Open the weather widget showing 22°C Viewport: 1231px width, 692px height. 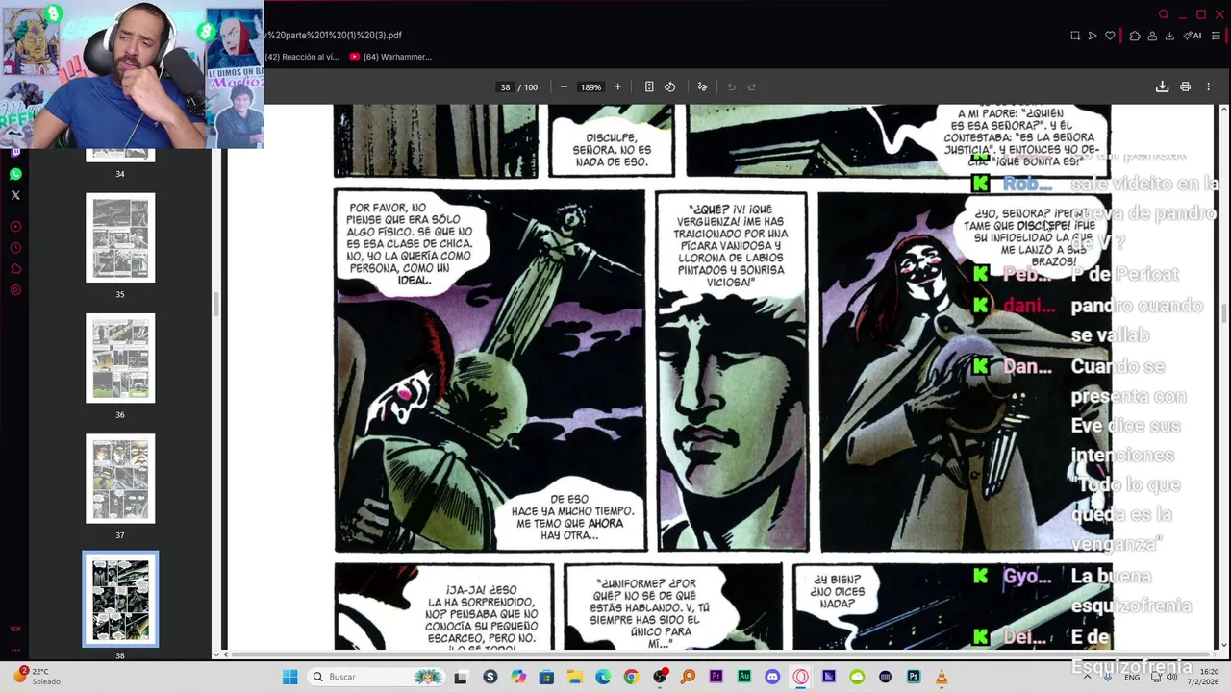click(37, 677)
